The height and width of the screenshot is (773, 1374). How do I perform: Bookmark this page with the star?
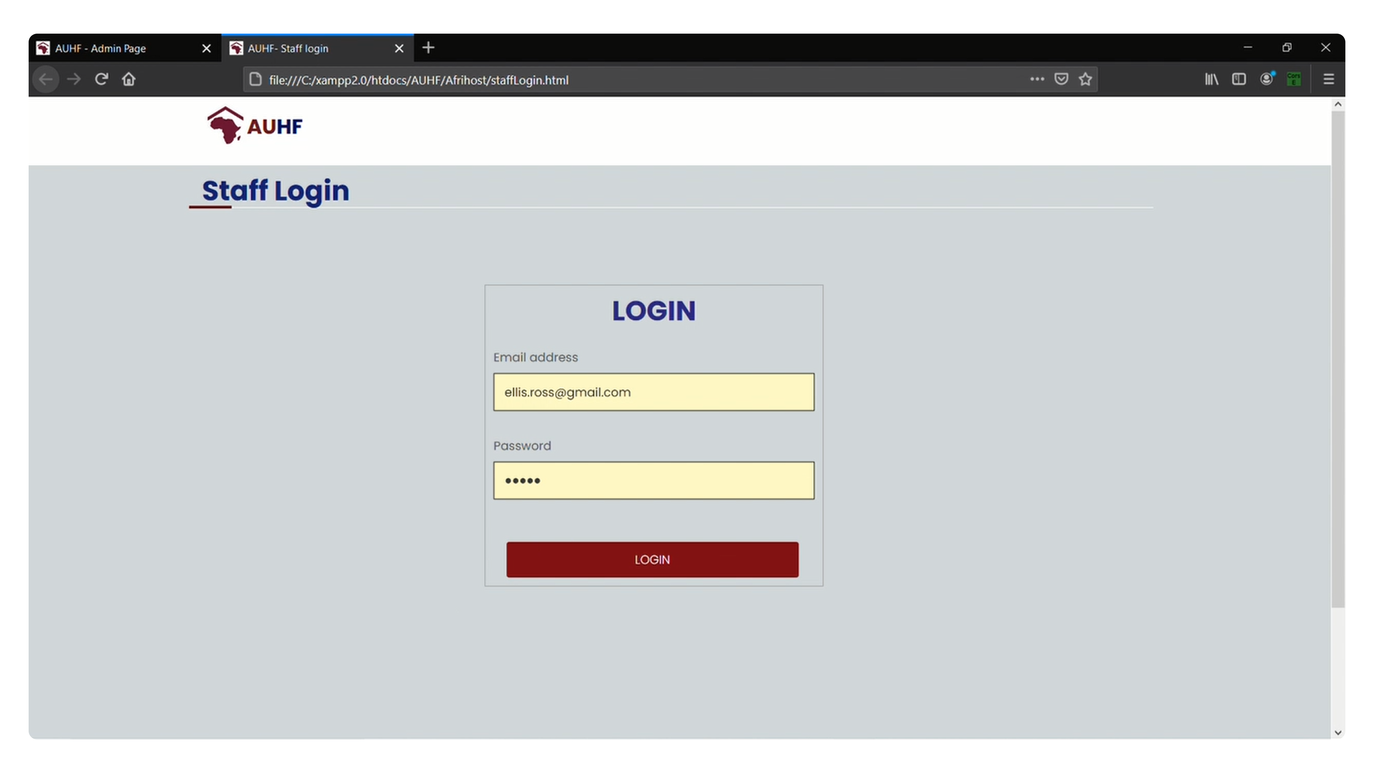[1085, 79]
